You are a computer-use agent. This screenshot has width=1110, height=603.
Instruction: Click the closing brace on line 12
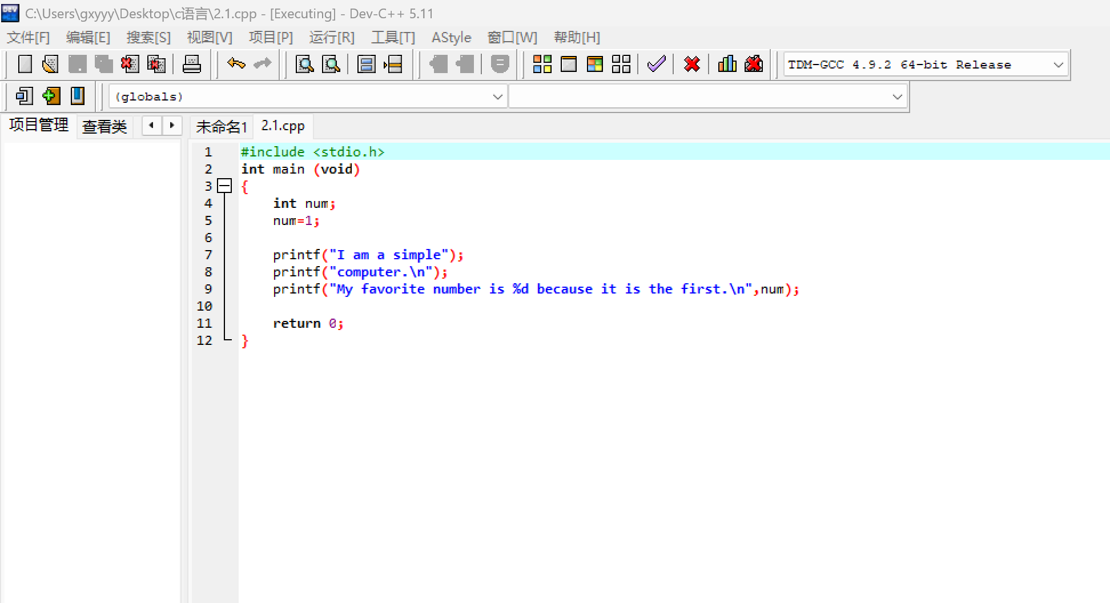coord(245,341)
